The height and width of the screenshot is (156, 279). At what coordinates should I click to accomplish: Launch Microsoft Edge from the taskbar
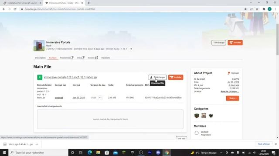coord(90,153)
